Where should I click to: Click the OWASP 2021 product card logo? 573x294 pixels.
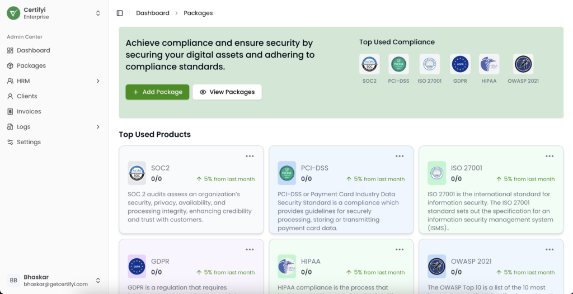(436, 267)
